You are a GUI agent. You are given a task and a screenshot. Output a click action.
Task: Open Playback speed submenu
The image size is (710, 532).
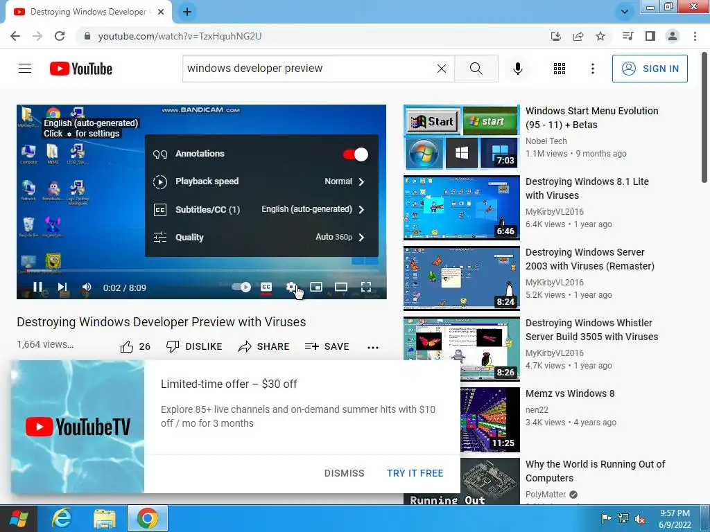261,181
